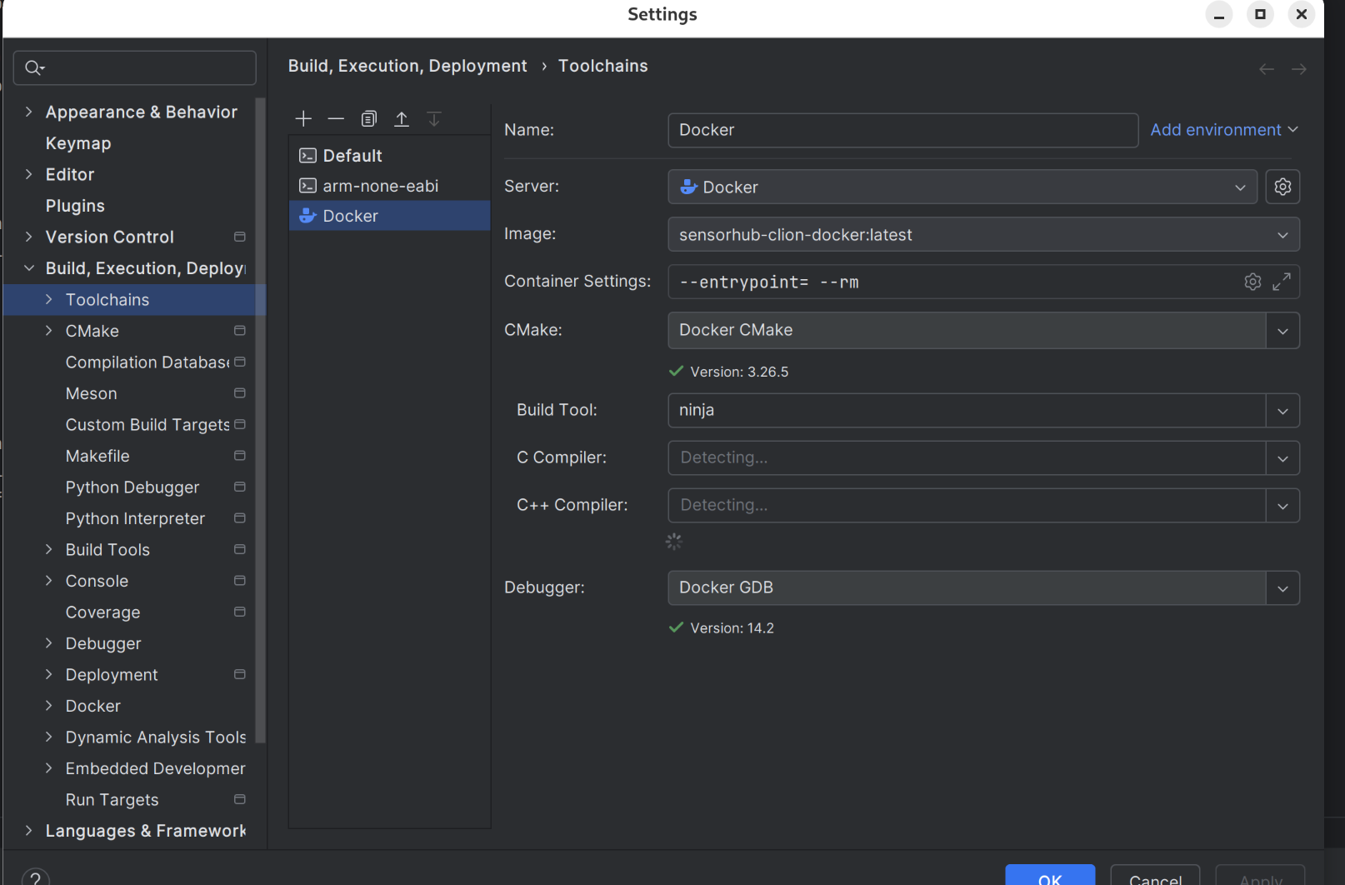Click project-level icon next to Deployment
Viewport: 1345px width, 885px height.
pyautogui.click(x=240, y=674)
